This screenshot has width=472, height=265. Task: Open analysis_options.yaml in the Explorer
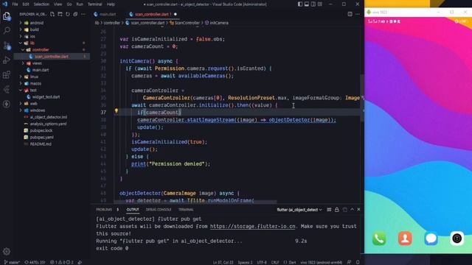[x=48, y=124]
